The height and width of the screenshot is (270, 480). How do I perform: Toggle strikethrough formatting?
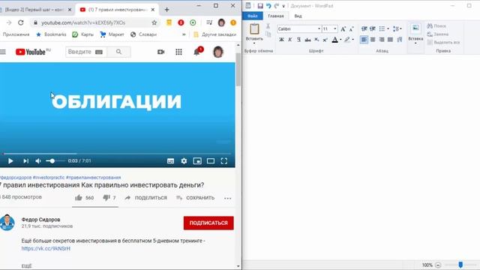tap(307, 40)
